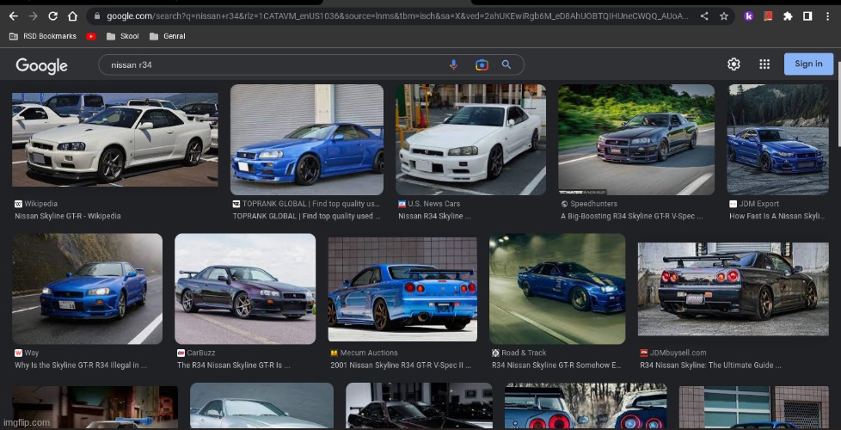Open the Wikipedia white Skyline image
This screenshot has width=841, height=430.
click(114, 139)
